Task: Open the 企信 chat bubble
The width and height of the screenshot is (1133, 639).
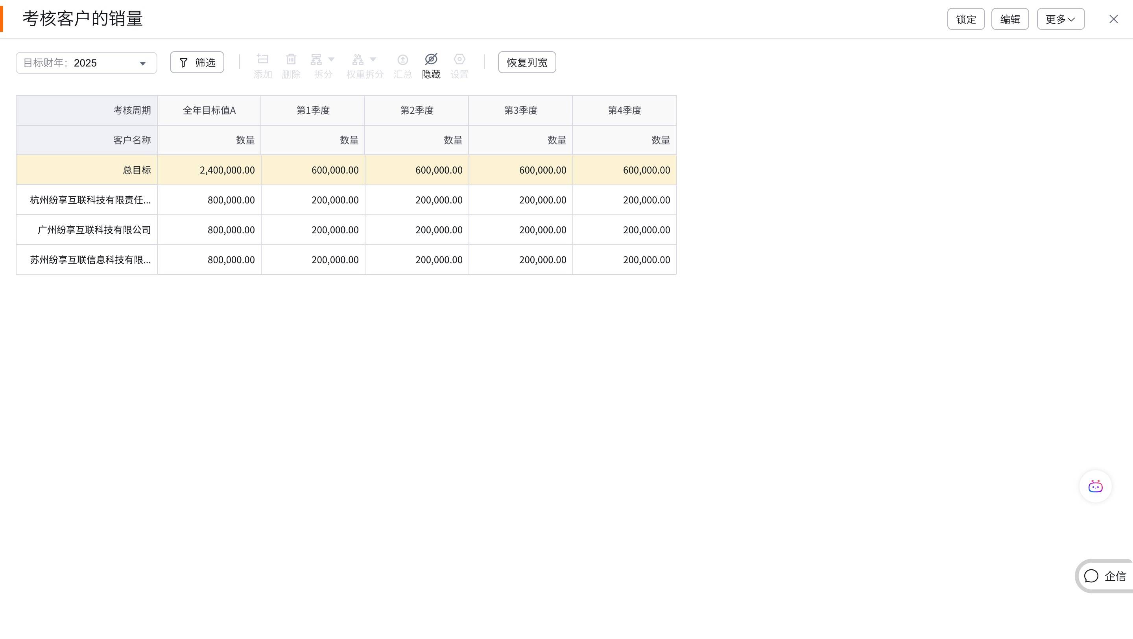Action: [1104, 576]
